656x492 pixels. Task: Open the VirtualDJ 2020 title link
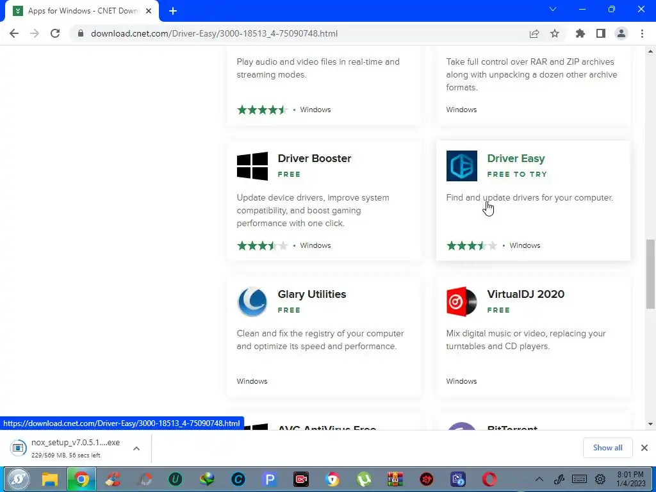tap(525, 294)
